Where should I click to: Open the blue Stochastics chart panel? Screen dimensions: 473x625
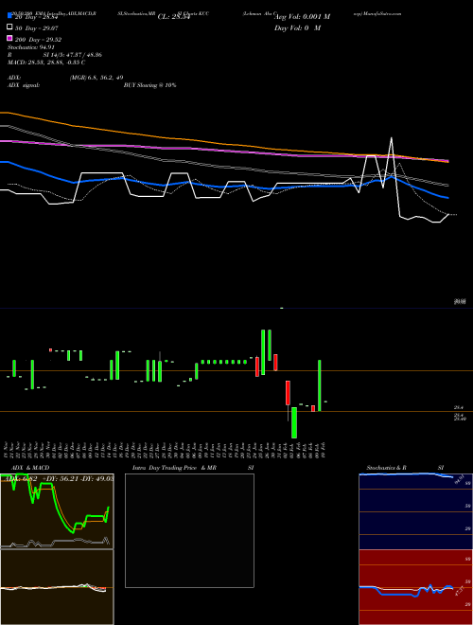(x=415, y=511)
